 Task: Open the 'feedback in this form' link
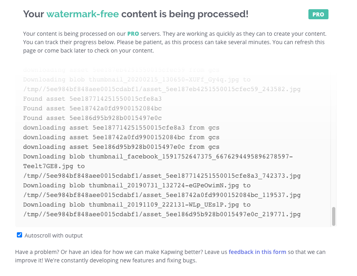point(257,252)
